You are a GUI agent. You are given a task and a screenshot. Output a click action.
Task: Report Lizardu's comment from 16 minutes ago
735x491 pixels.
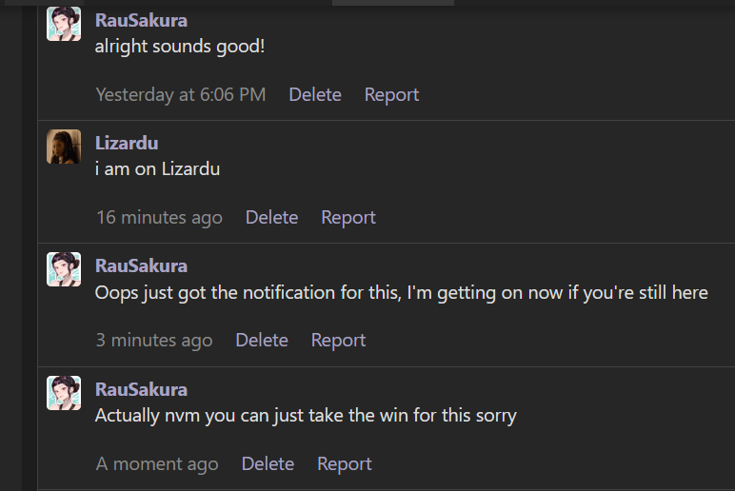[348, 217]
